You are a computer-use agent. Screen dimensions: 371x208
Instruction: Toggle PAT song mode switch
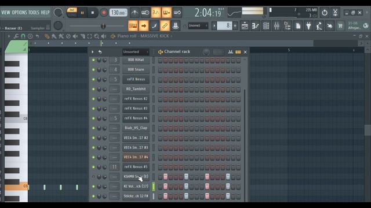point(72,10)
